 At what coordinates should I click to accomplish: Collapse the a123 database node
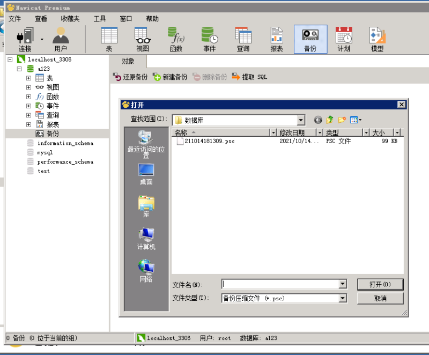19,69
